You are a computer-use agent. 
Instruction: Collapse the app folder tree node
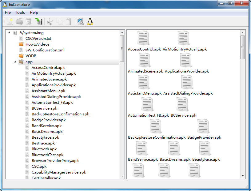click(15, 62)
